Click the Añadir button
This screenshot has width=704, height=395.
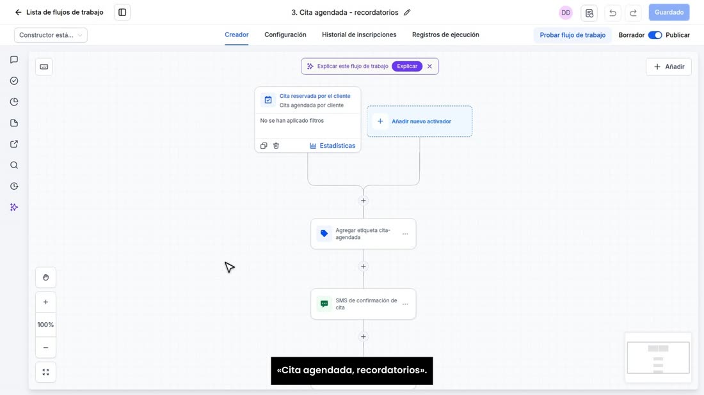(x=669, y=67)
